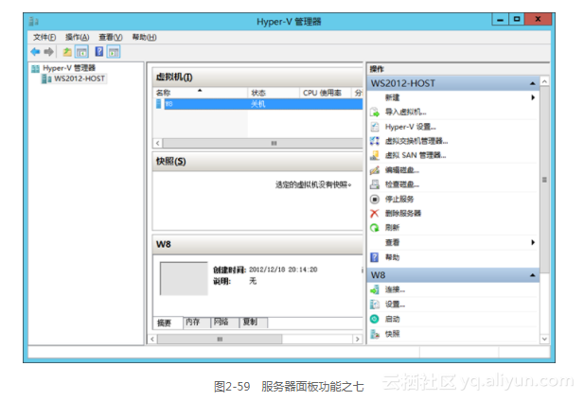The width and height of the screenshot is (584, 401).
Task: Click the 导入虚拟机 icon
Action: pos(375,112)
